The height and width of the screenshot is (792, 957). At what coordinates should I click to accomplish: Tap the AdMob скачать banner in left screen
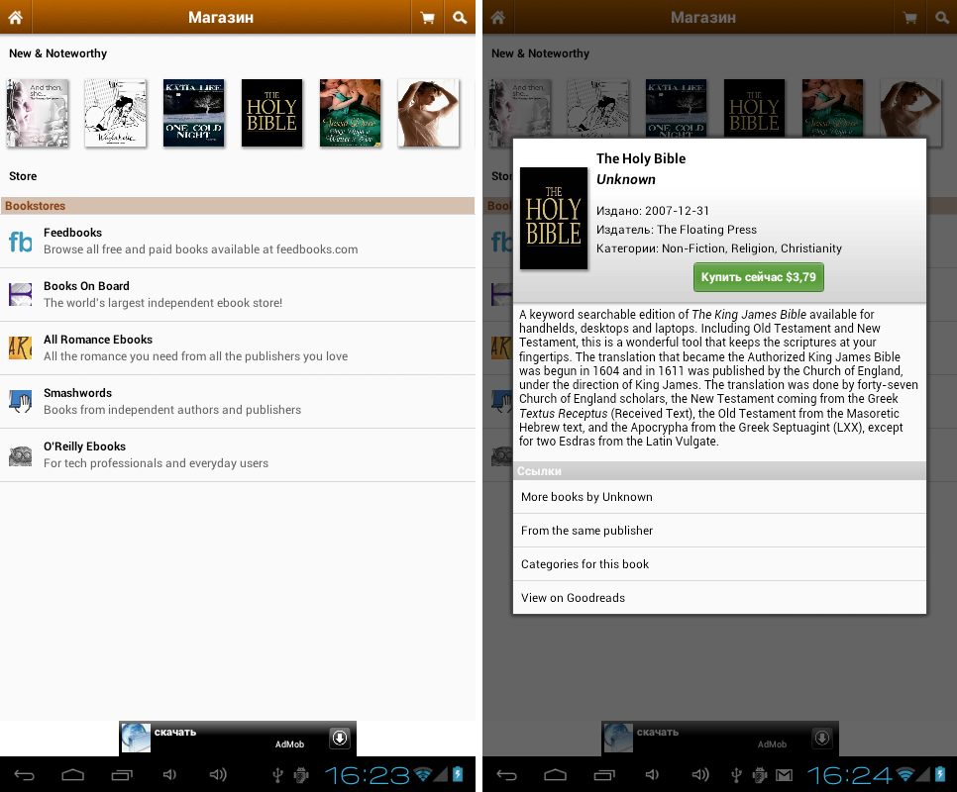tap(238, 739)
